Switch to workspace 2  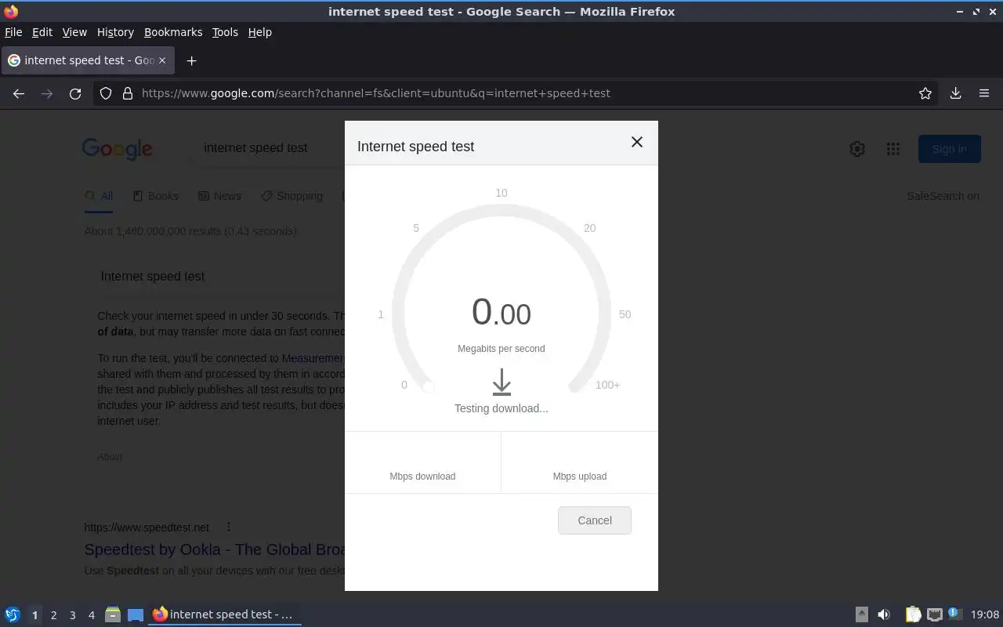pyautogui.click(x=53, y=615)
